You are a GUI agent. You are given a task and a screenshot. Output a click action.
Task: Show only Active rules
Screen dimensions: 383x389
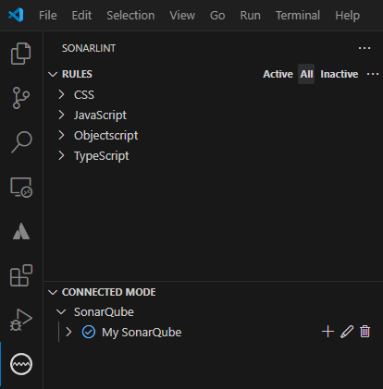[x=278, y=74]
